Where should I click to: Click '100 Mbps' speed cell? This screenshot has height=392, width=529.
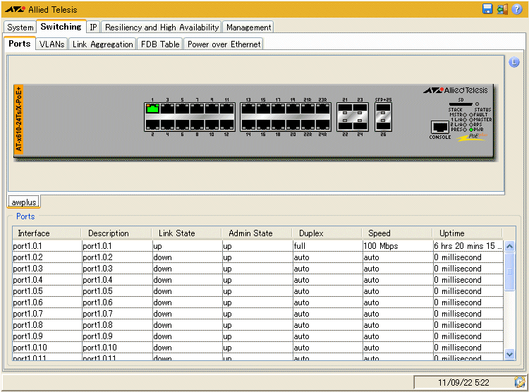coord(397,246)
